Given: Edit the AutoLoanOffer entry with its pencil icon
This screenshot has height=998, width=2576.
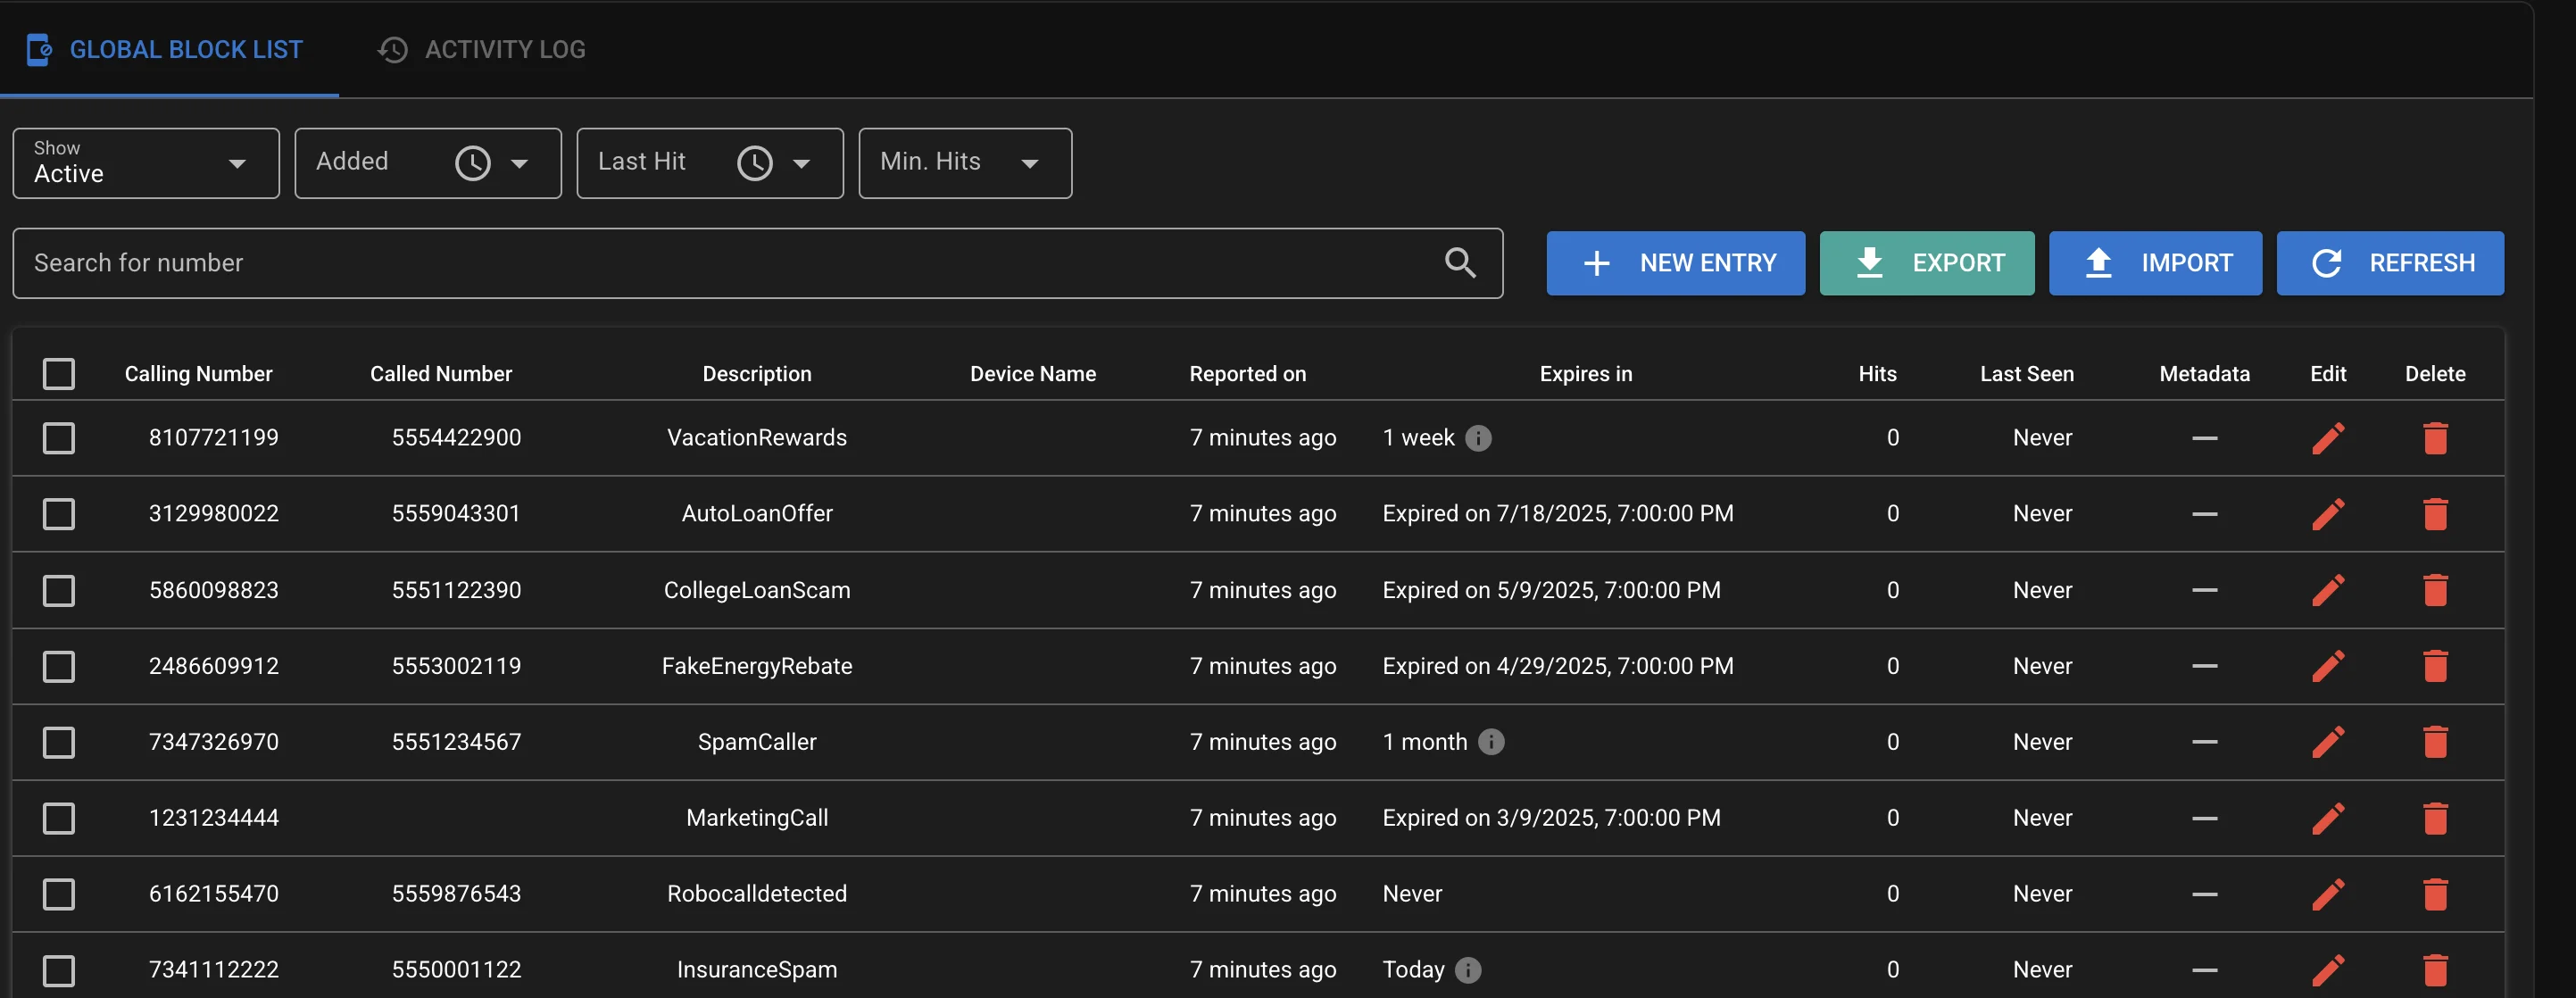Looking at the screenshot, I should click(x=2328, y=514).
